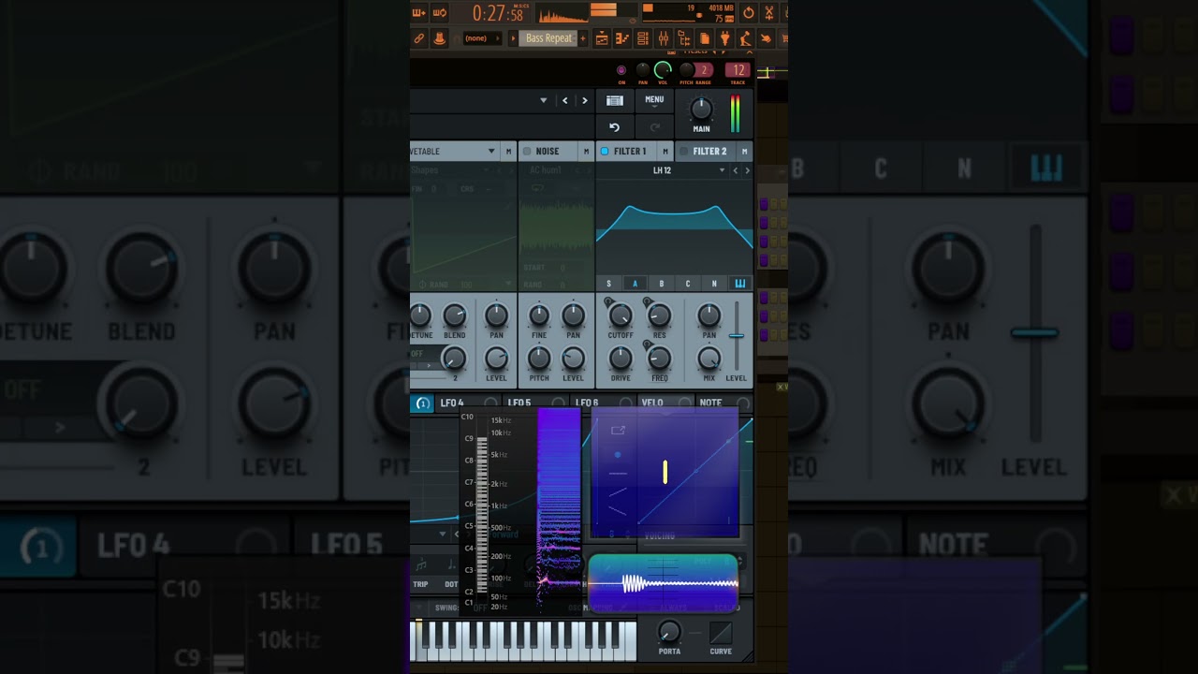Click the CUTOFF knob
Image resolution: width=1198 pixels, height=674 pixels.
(621, 315)
